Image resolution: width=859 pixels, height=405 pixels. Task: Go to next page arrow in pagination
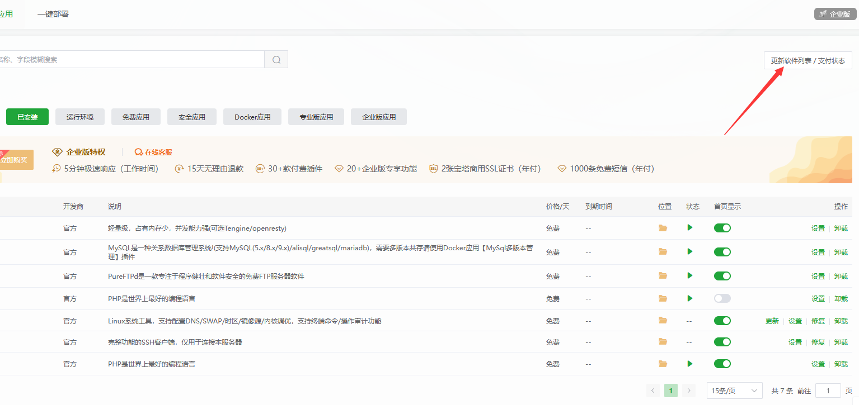click(x=689, y=390)
